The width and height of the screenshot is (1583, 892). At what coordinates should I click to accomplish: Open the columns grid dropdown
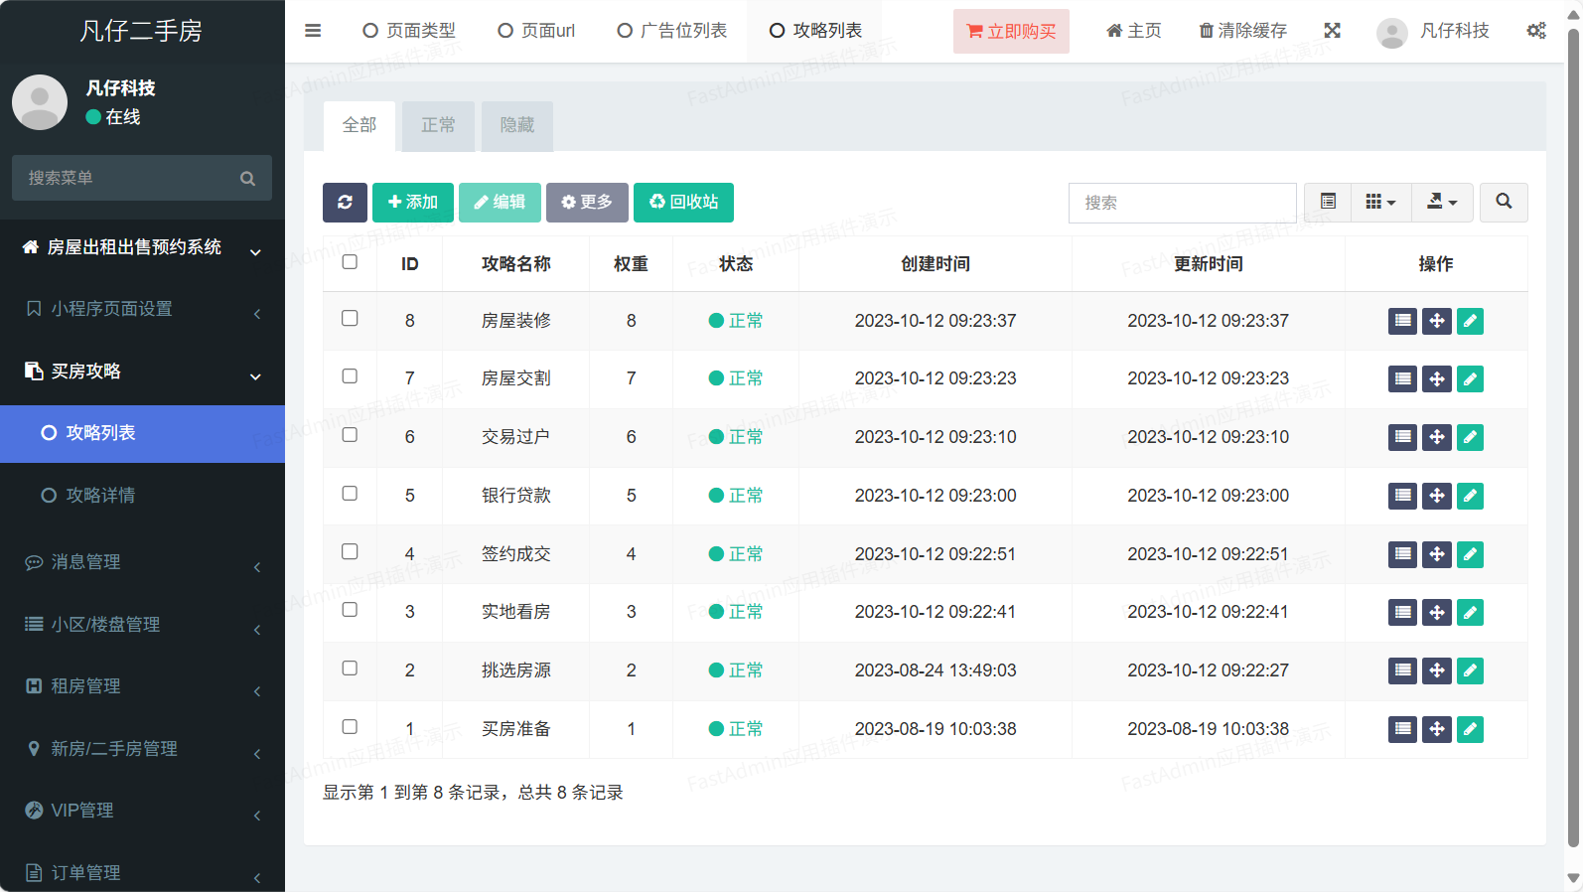pyautogui.click(x=1380, y=202)
